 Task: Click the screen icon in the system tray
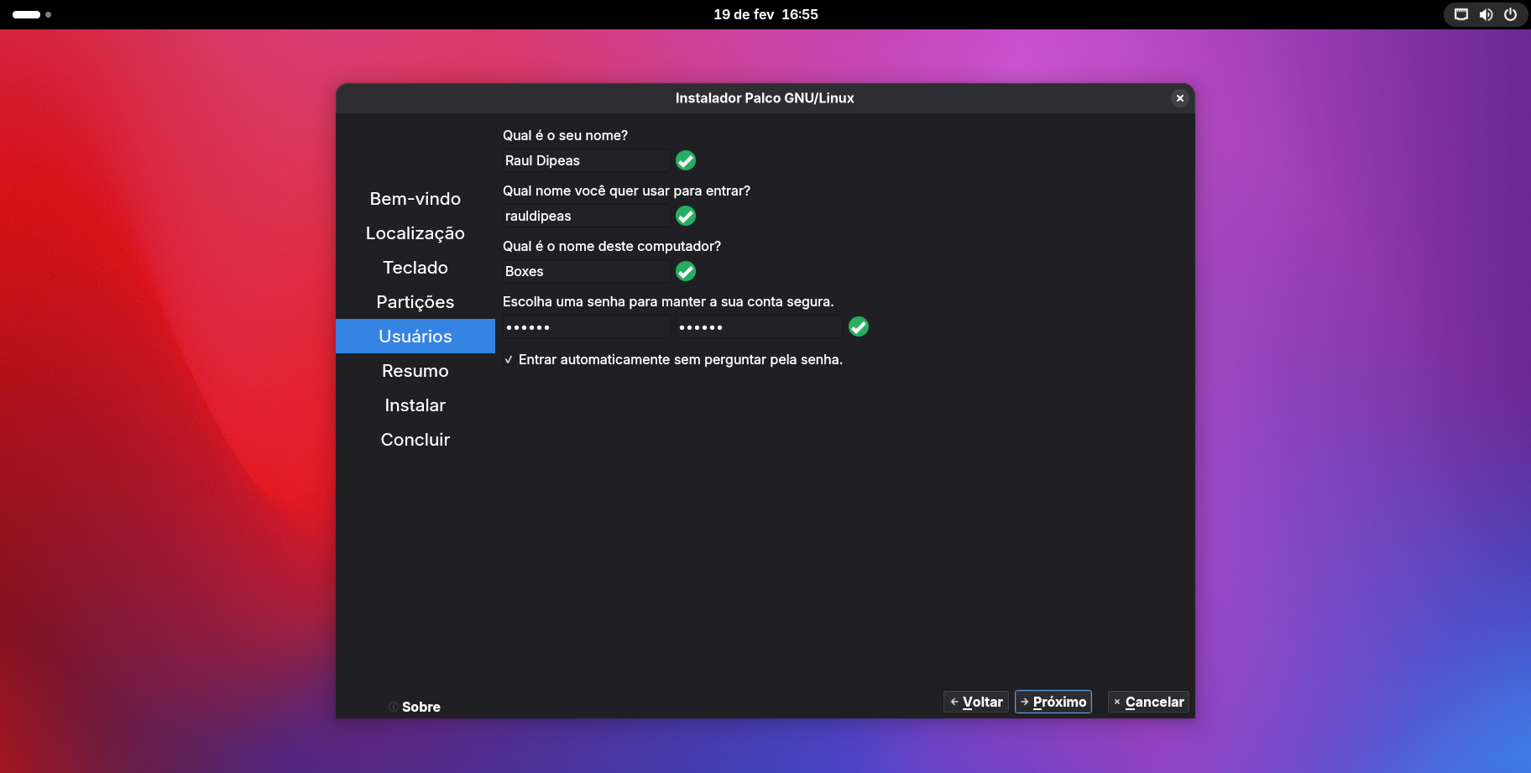click(1461, 14)
